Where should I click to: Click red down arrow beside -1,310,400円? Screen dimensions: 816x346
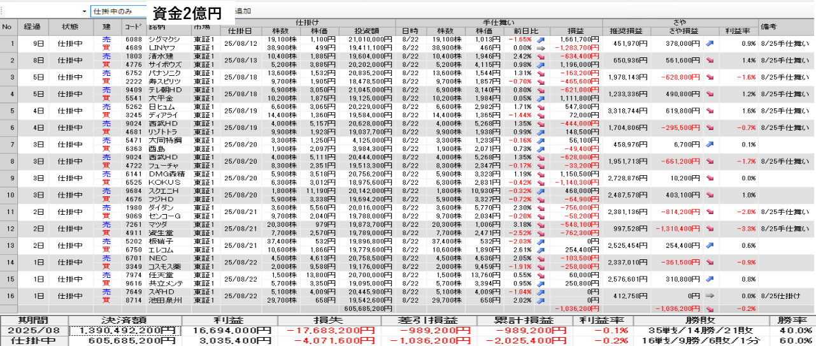[709, 228]
